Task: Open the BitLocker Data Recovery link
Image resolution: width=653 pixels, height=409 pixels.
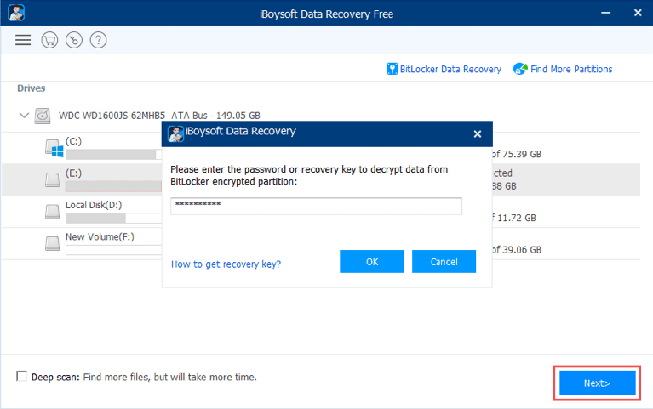Action: tap(450, 69)
